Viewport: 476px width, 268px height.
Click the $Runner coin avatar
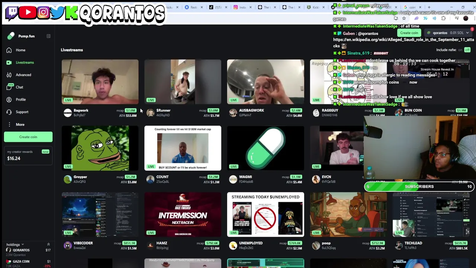(x=150, y=113)
